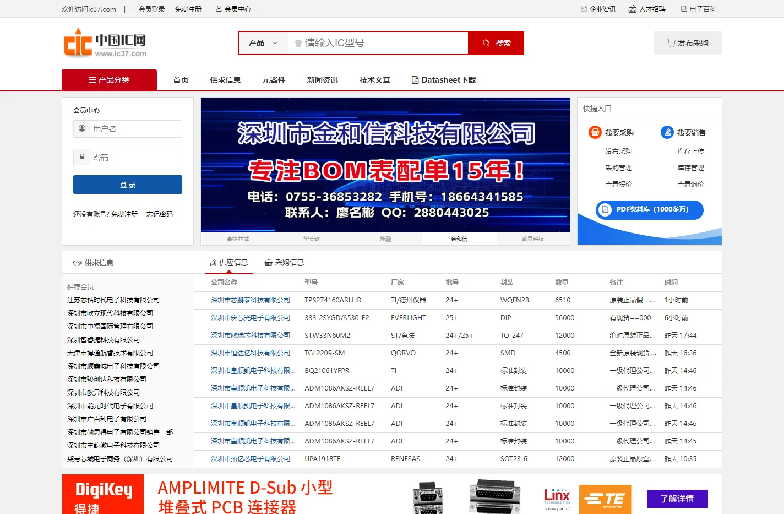Screen dimensions: 784x514
Task: Open 深圳市宏芯光电子有限公司 supplier link
Action: point(251,318)
